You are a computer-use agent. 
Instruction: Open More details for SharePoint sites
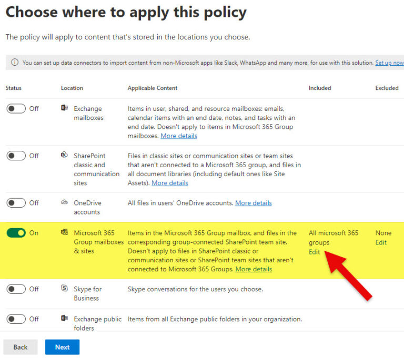pyautogui.click(x=170, y=183)
